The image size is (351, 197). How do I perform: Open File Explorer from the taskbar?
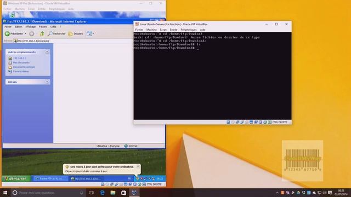[113, 193]
